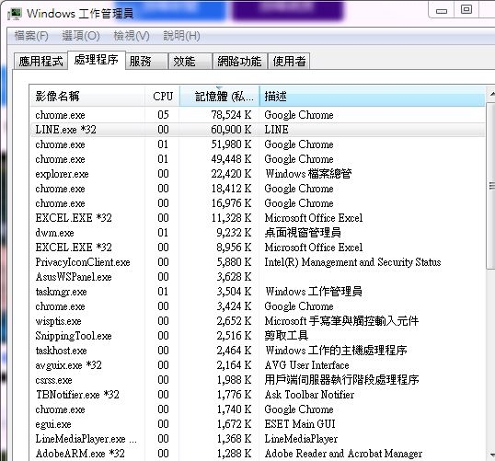
Task: Switch to the 應用程式 tab
Action: (x=40, y=61)
